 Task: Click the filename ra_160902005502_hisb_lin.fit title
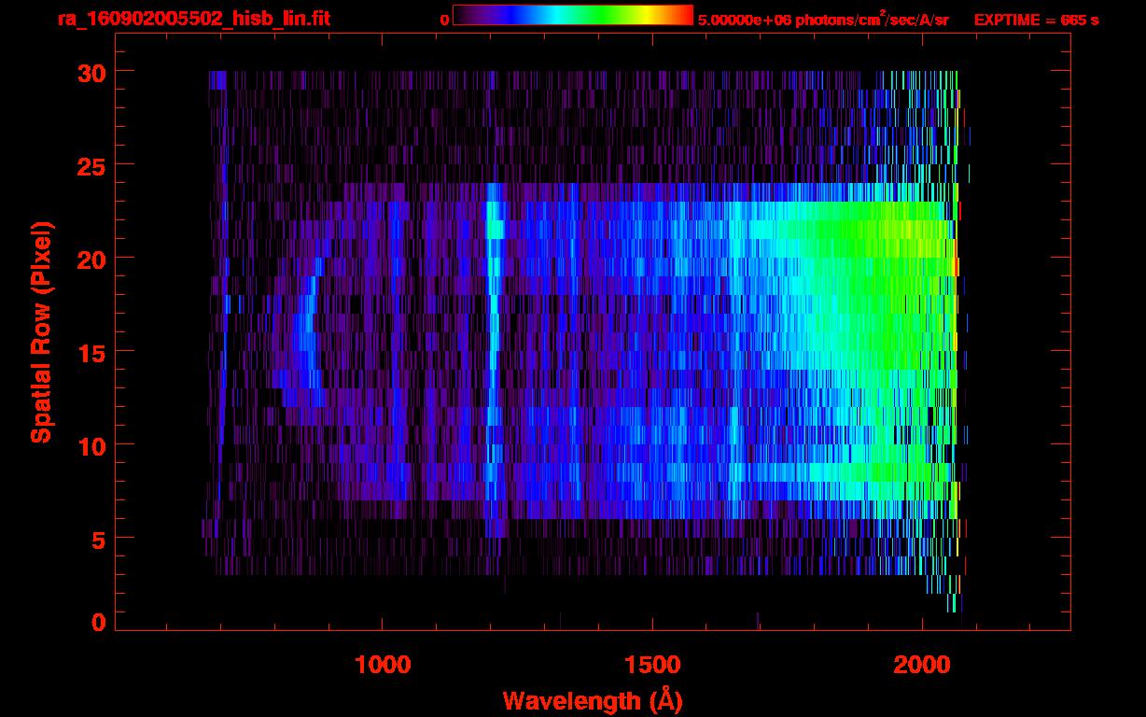pos(193,18)
